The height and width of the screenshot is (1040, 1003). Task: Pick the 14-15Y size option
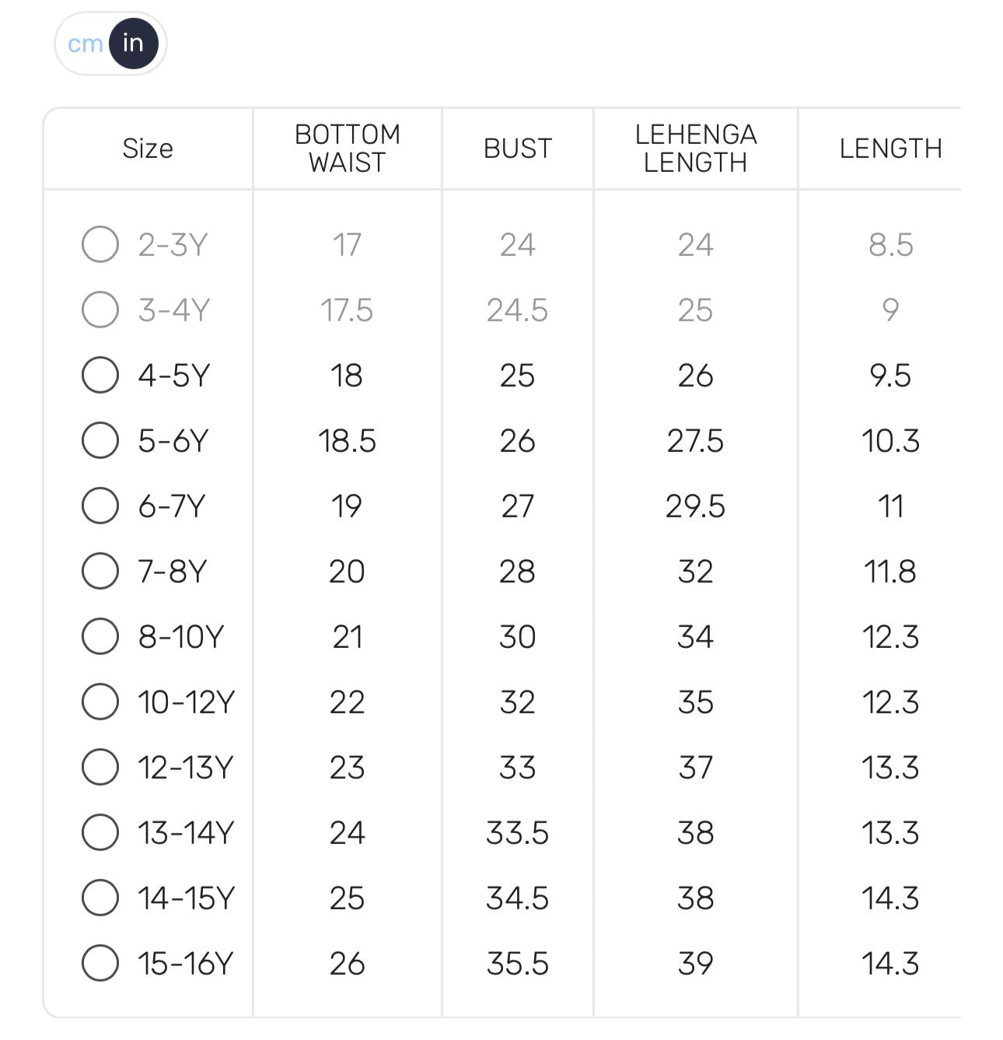(100, 898)
